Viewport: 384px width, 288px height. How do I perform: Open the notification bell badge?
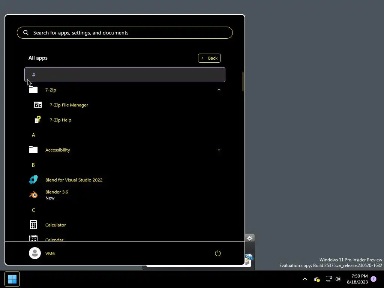click(373, 279)
